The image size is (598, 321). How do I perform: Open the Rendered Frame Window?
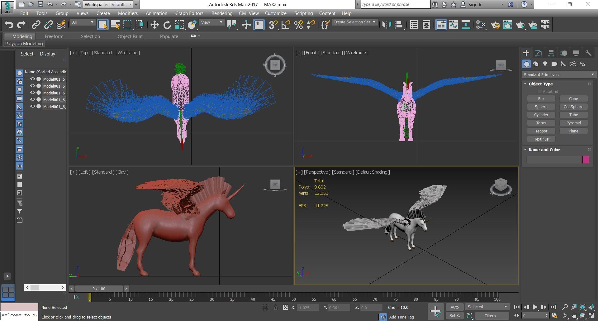pos(508,25)
